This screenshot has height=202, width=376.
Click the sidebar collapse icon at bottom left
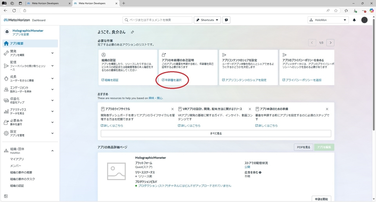[x=6, y=196]
